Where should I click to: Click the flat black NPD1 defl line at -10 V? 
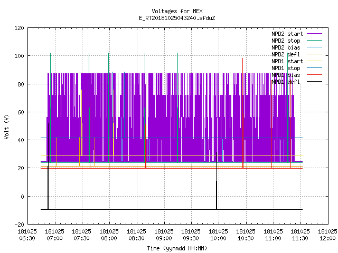172,209
